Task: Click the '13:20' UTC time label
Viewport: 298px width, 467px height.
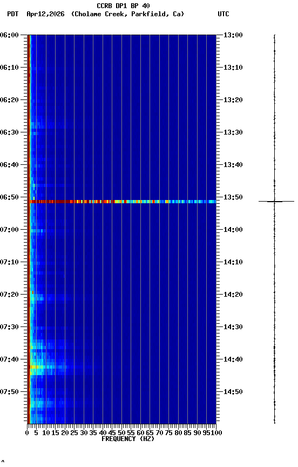Action: click(x=233, y=100)
